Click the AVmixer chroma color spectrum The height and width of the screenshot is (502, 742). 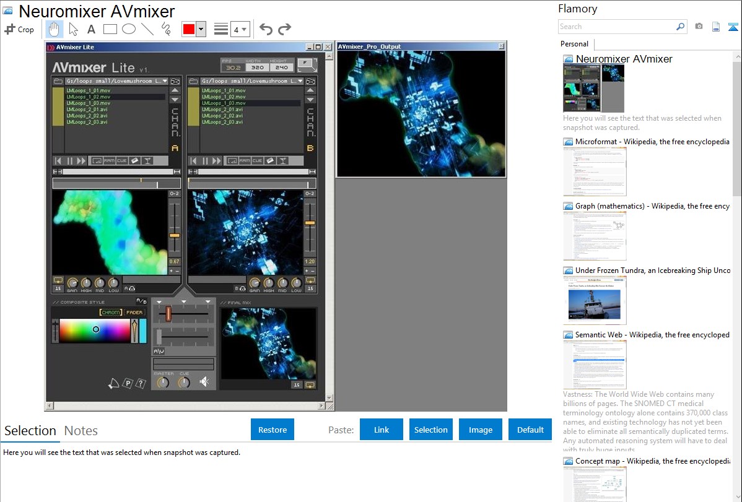pyautogui.click(x=95, y=331)
